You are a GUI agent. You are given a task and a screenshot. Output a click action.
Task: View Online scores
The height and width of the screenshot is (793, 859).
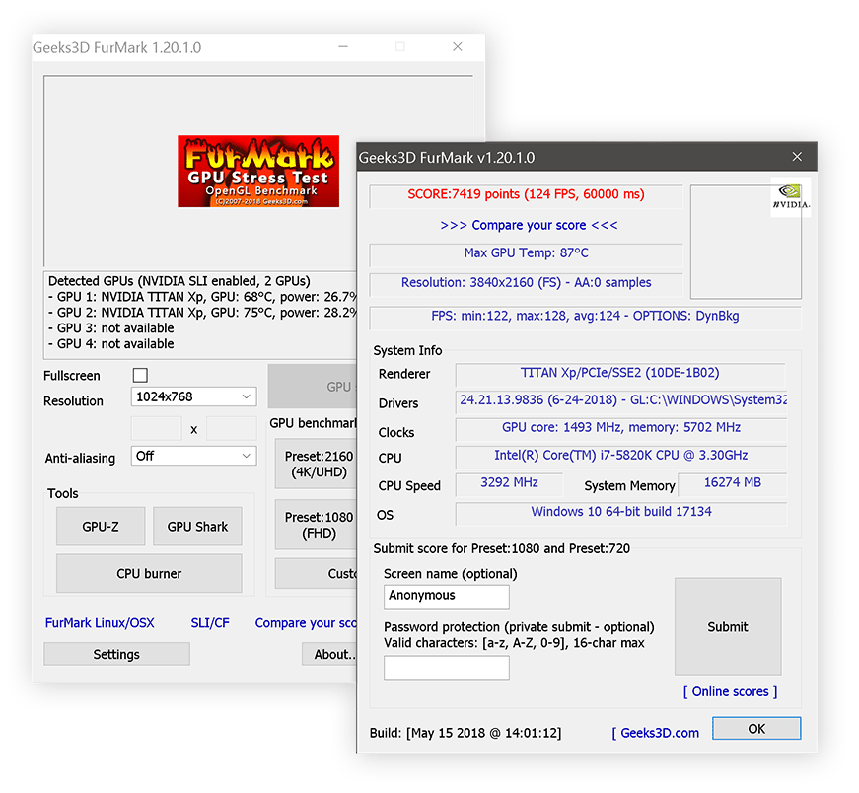click(x=729, y=691)
